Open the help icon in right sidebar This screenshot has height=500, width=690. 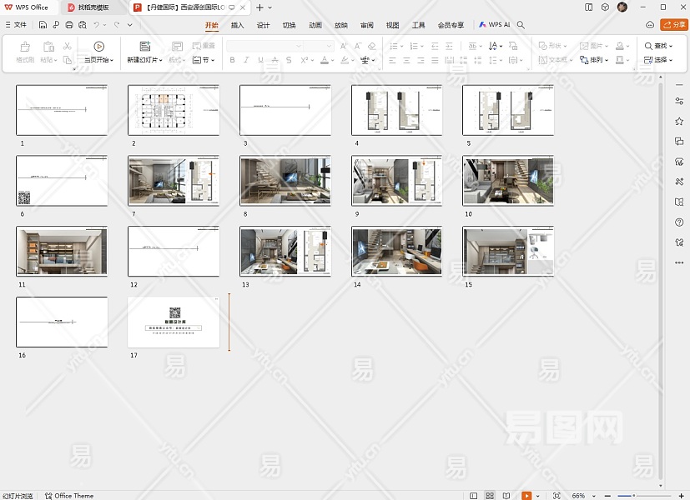pos(679,222)
